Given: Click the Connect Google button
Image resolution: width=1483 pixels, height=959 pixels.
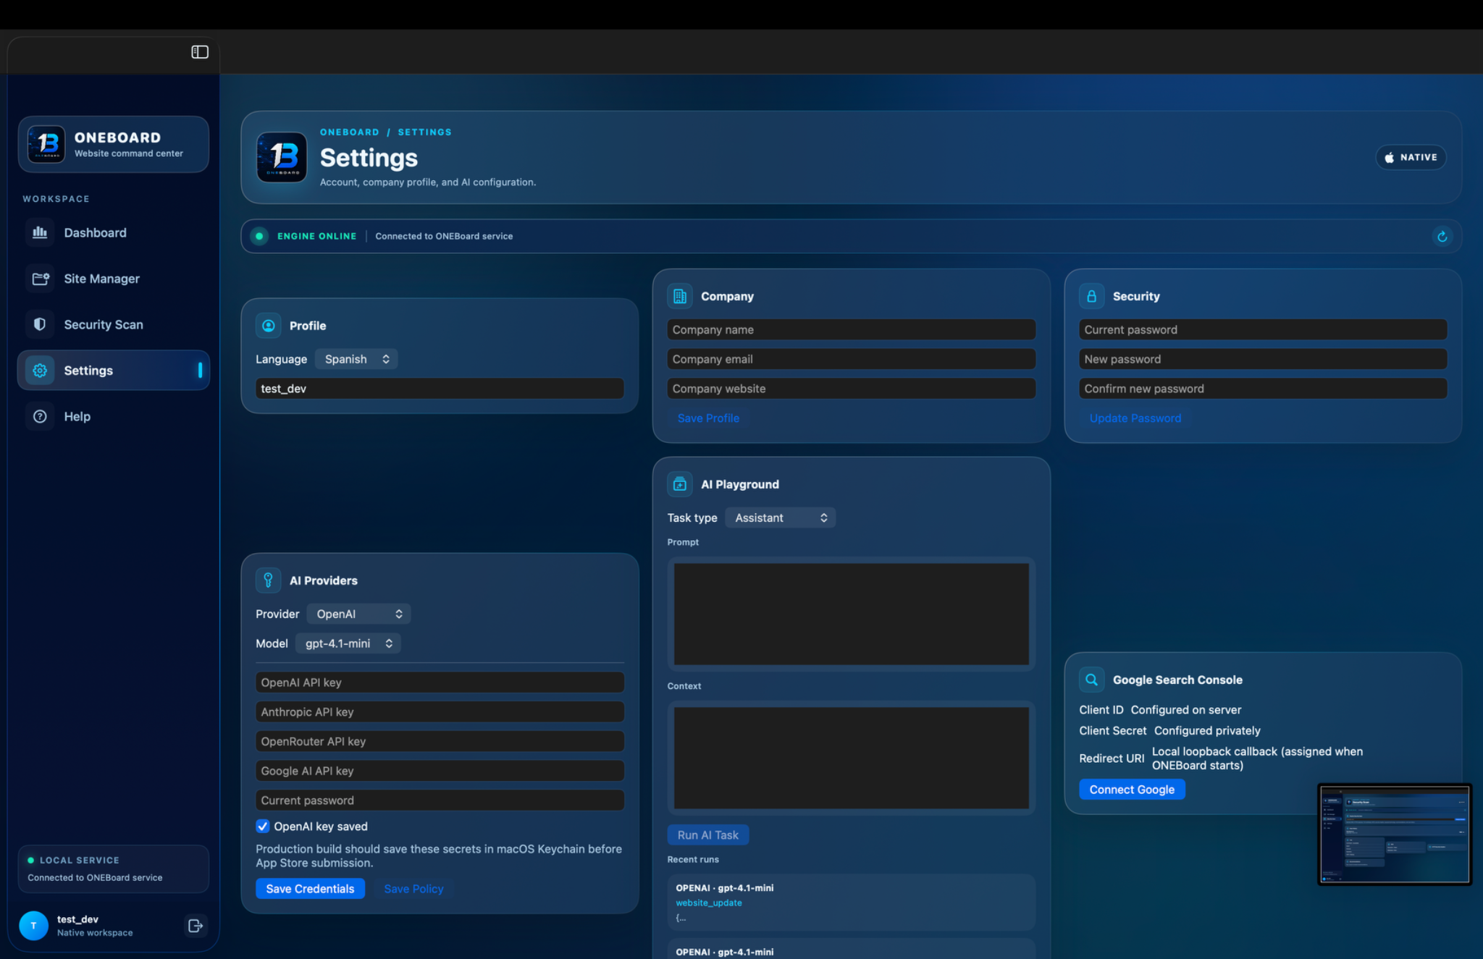Looking at the screenshot, I should (1132, 790).
